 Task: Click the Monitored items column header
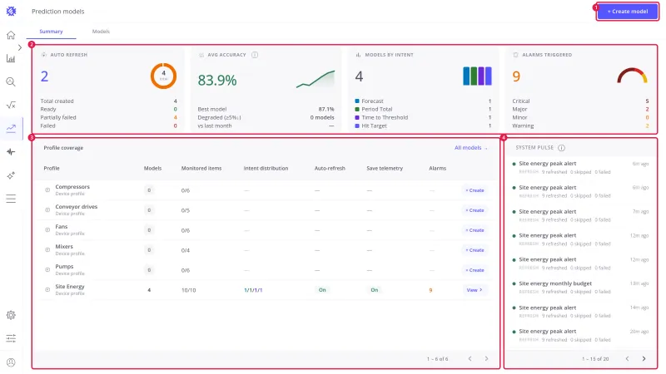tap(201, 169)
